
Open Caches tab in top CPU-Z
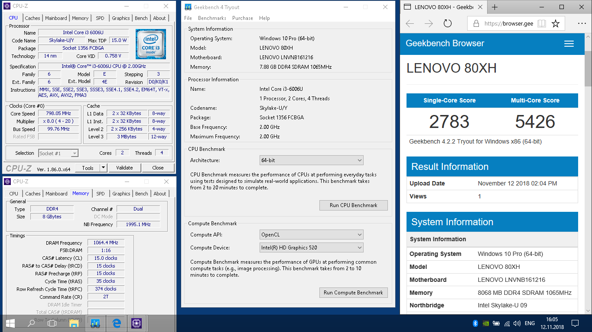[33, 18]
